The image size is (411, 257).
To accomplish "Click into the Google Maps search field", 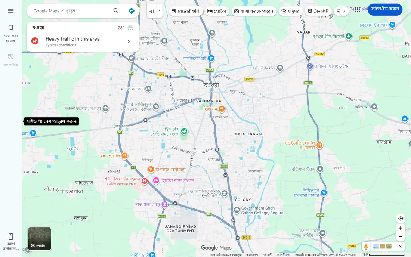I will click(x=71, y=11).
